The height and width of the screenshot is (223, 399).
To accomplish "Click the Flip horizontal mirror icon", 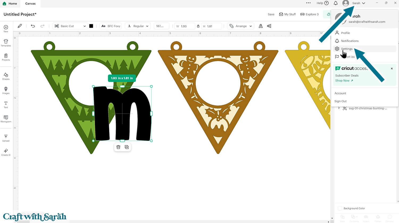I will 260,26.
